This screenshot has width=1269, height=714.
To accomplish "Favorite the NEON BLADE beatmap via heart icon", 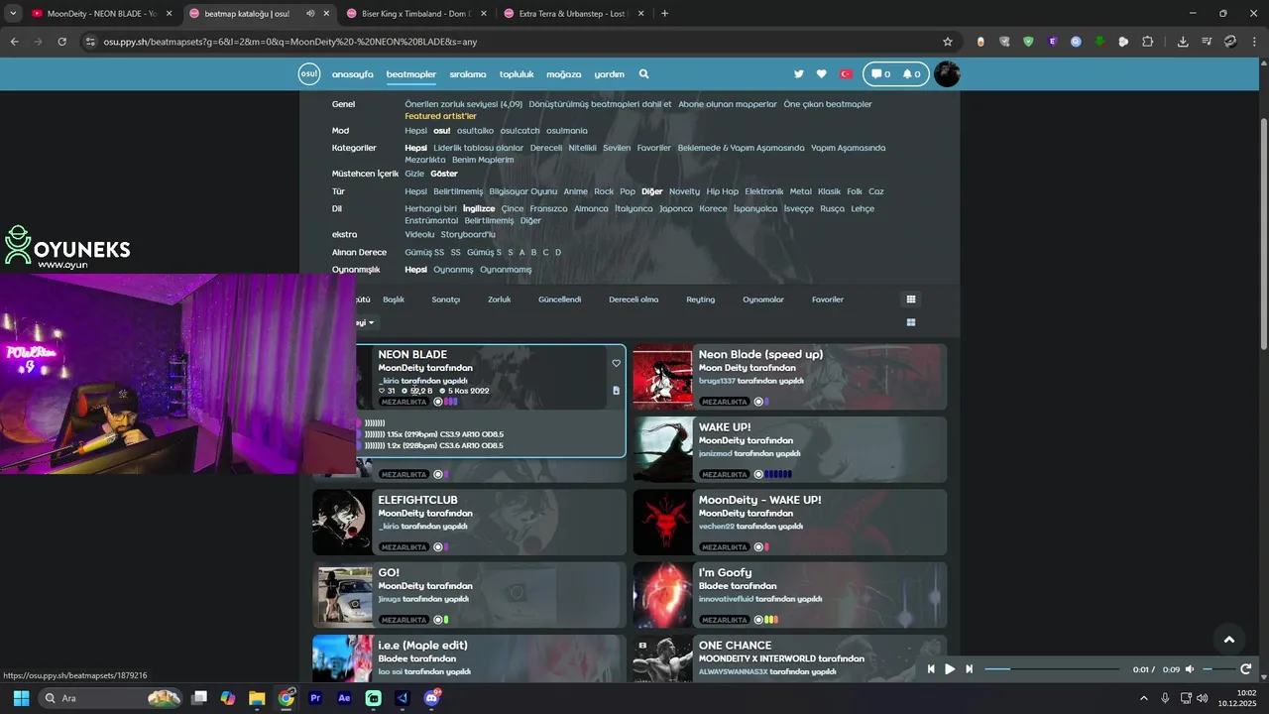I will (616, 364).
